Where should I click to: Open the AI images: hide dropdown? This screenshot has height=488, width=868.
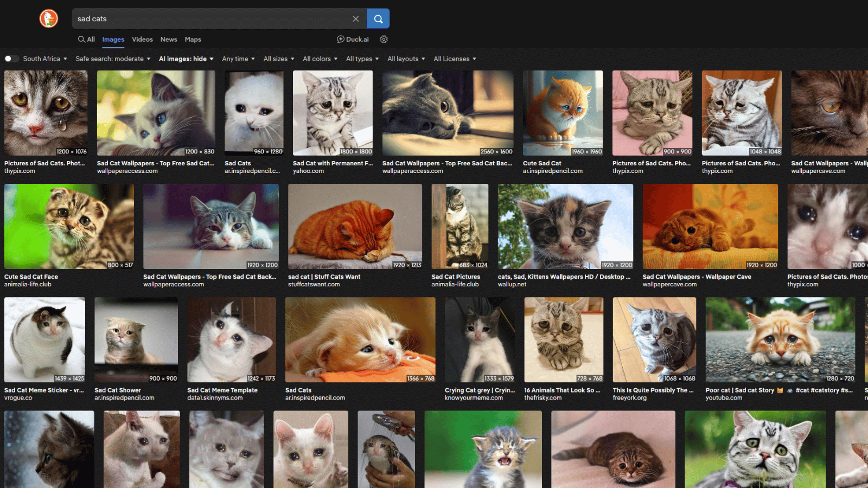186,59
